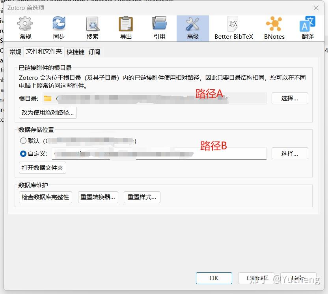Screen dimensions: 328x294
Task: Click 改为使用绝对路径... button
Action: [x=48, y=113]
